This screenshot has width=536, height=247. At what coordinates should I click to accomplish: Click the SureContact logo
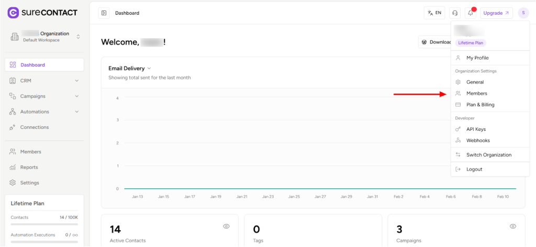42,13
